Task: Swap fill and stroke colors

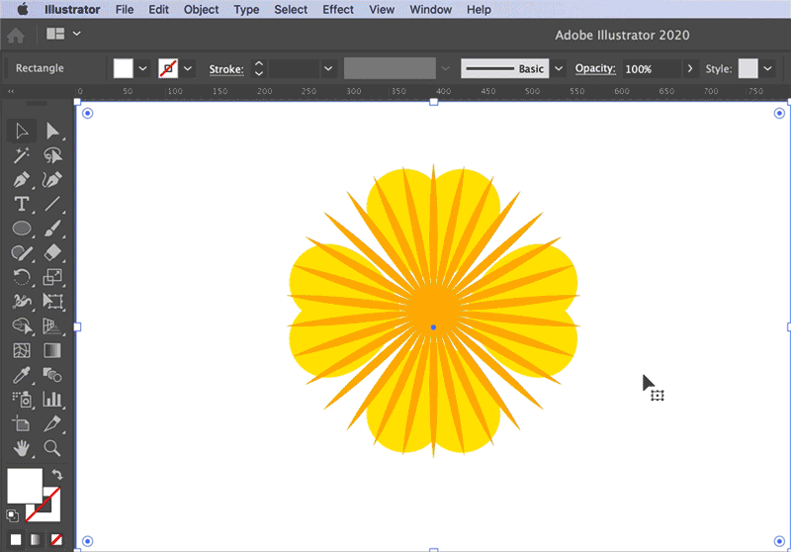Action: 56,475
